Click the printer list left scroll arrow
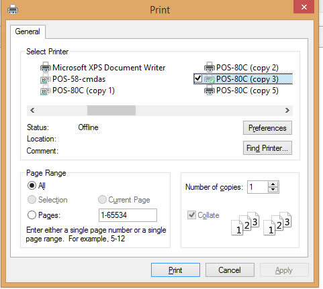 coord(32,110)
